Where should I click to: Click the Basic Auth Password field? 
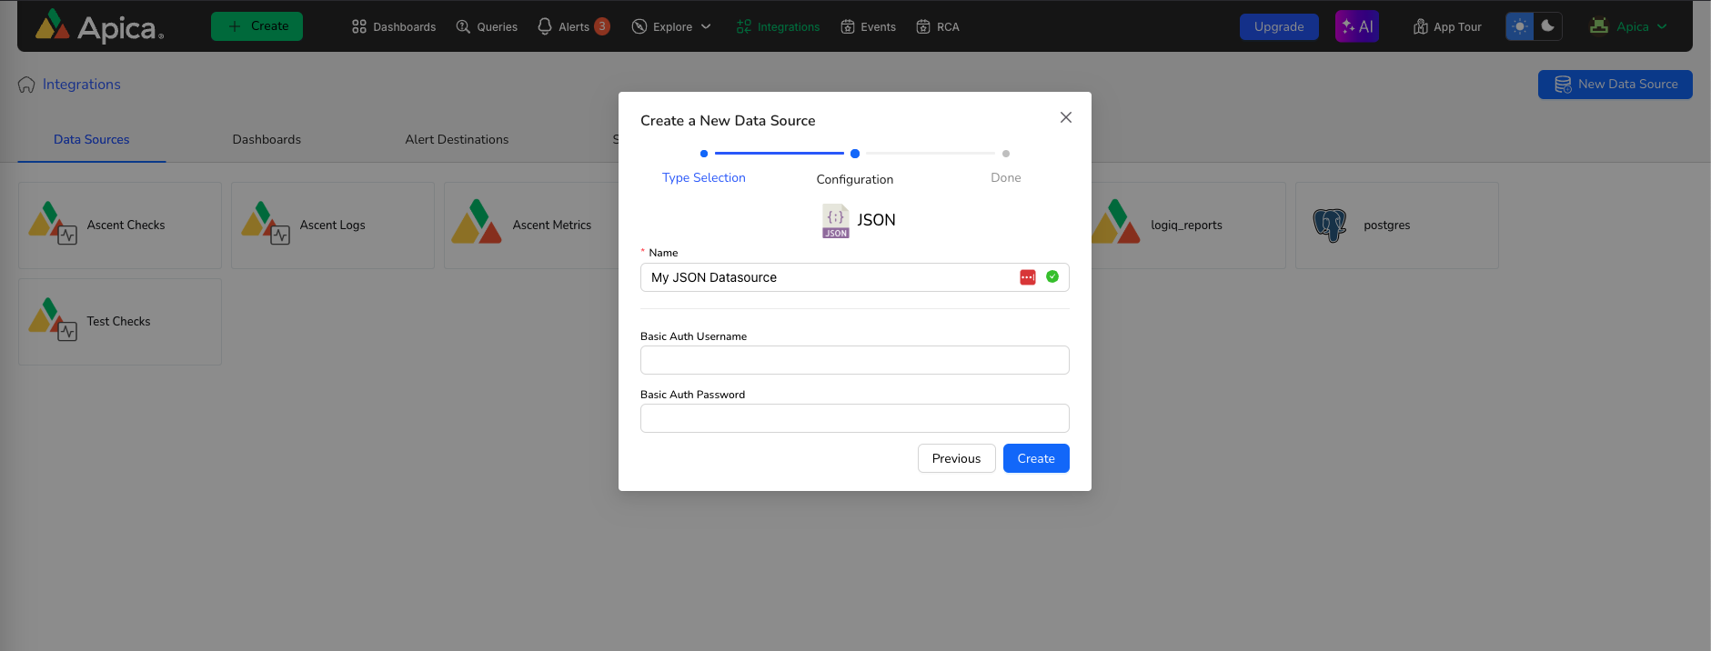[x=854, y=418]
